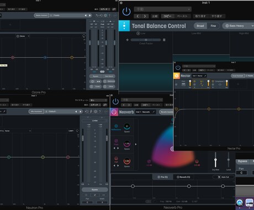
Task: Switch to the Reverb EQ tab in Neoverb
Action: click(183, 177)
